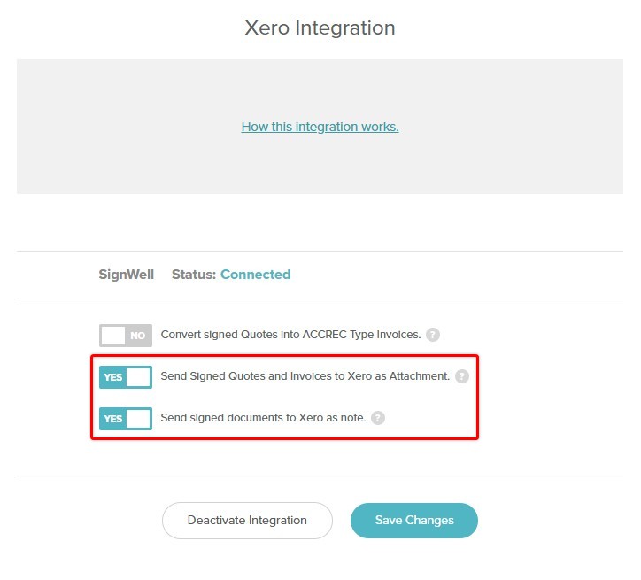Screen dimensions: 641x580
Task: Click the SignWell account label
Action: coord(127,275)
